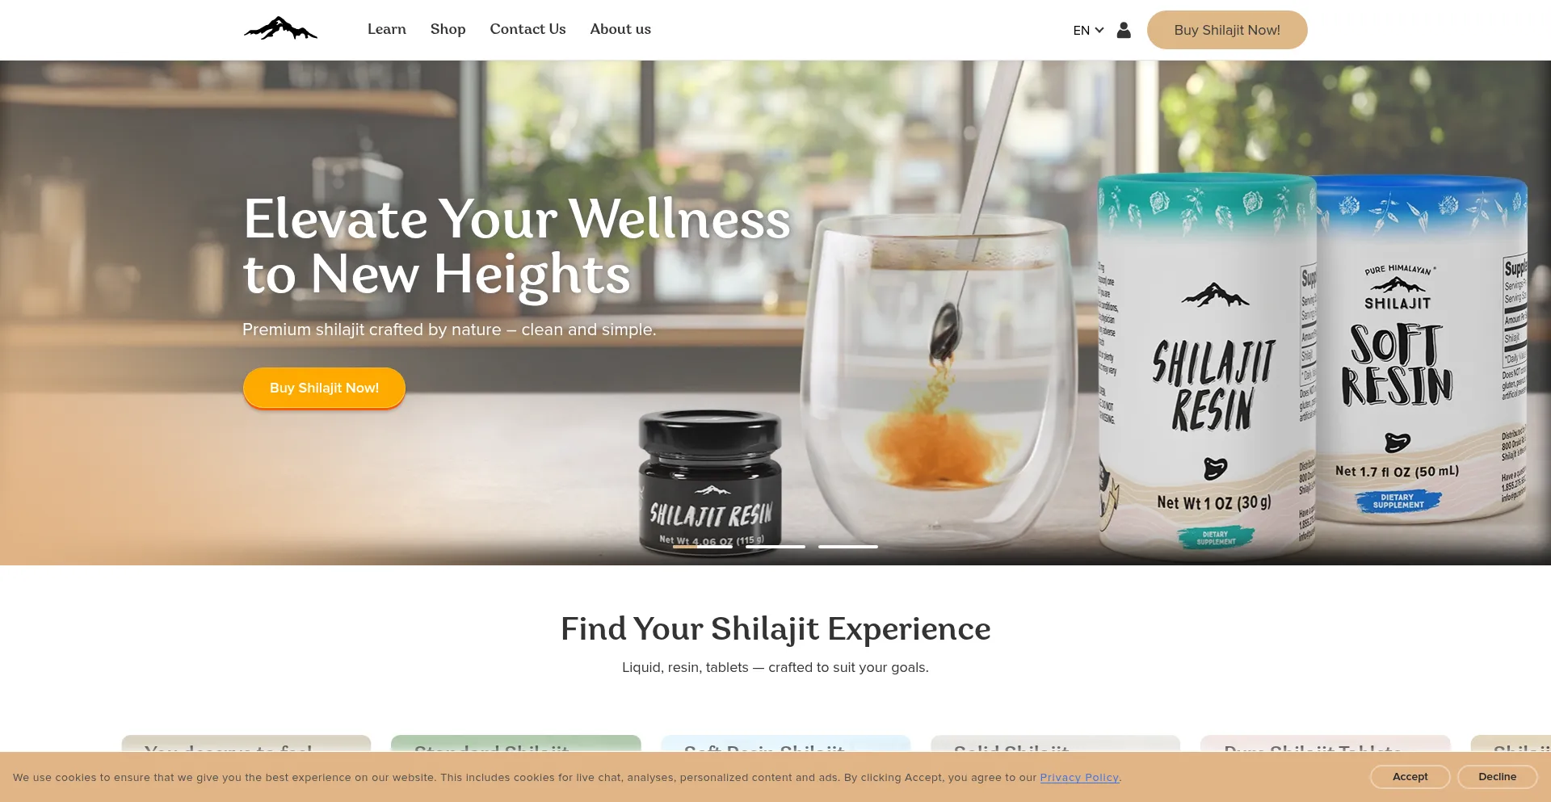The height and width of the screenshot is (802, 1551).
Task: Click the chevron next to EN
Action: point(1099,30)
